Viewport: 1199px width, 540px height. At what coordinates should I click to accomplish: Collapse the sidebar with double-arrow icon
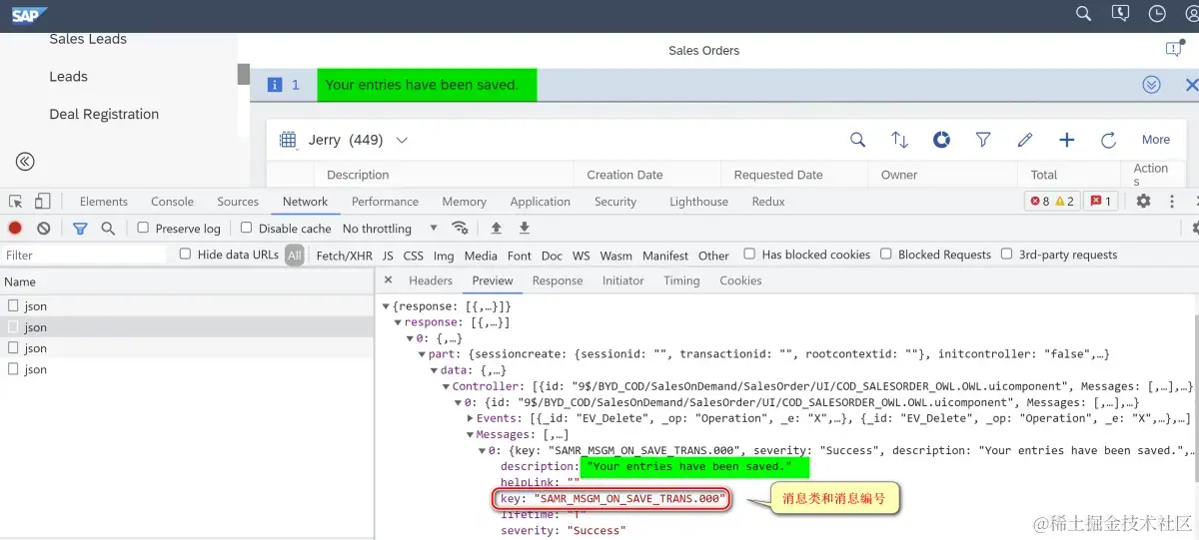click(x=25, y=162)
